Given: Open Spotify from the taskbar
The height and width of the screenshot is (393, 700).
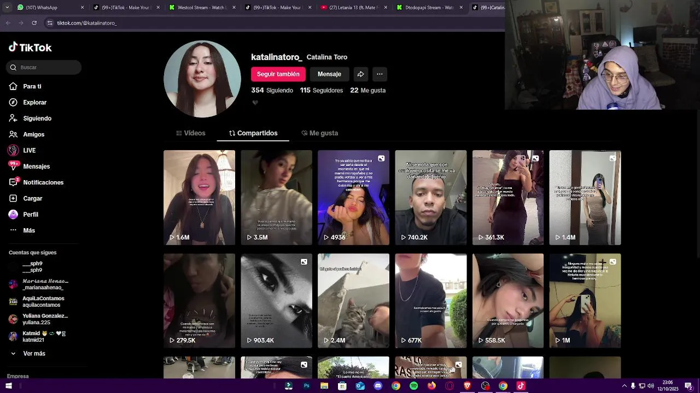Looking at the screenshot, I should [413, 386].
